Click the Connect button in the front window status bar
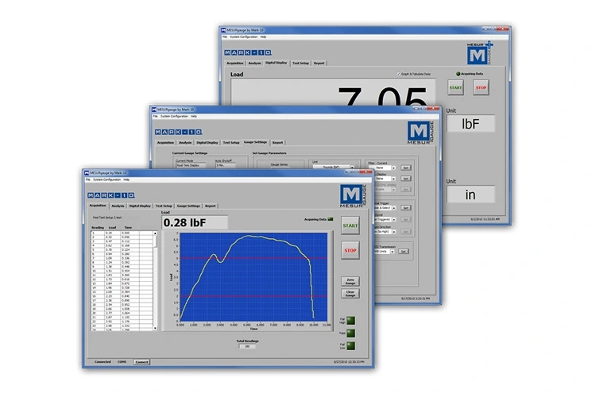This screenshot has height=397, width=596. (x=141, y=362)
